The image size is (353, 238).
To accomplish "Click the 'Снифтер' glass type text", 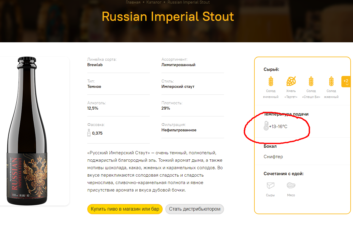I will (x=273, y=157).
